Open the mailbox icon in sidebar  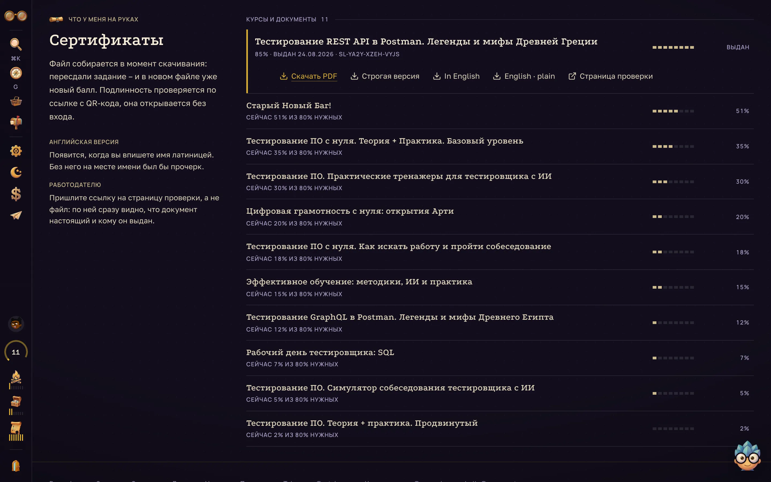coord(16,123)
